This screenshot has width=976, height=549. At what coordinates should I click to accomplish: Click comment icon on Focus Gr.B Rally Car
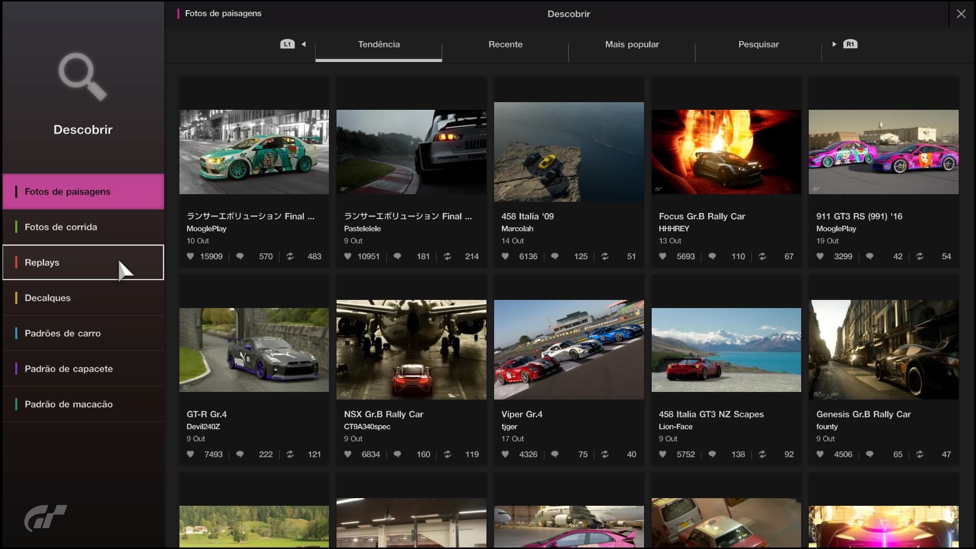[x=712, y=256]
